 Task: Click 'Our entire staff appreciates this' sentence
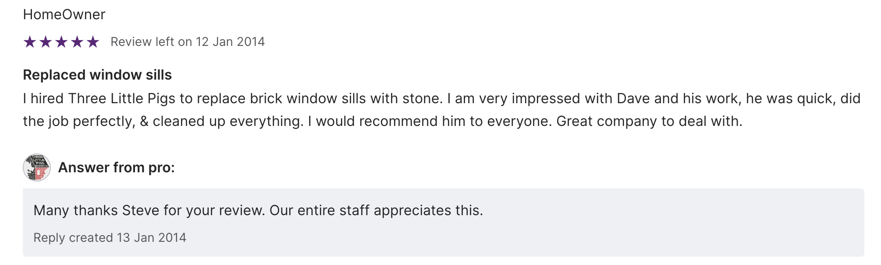click(x=376, y=210)
